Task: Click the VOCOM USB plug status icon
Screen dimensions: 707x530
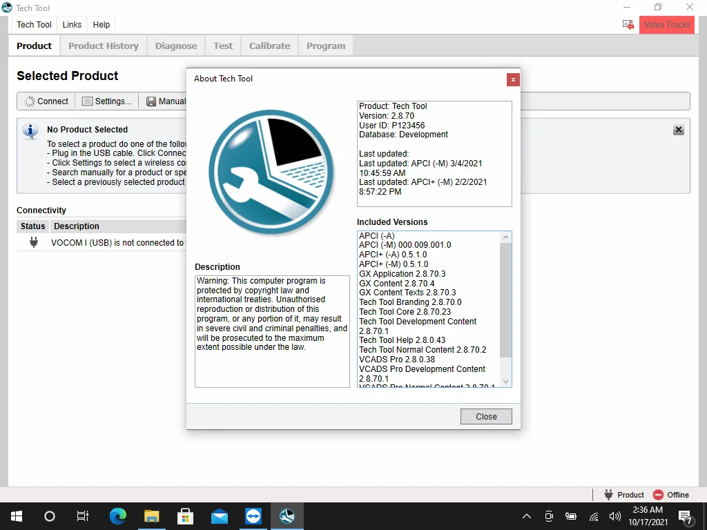Action: (33, 242)
